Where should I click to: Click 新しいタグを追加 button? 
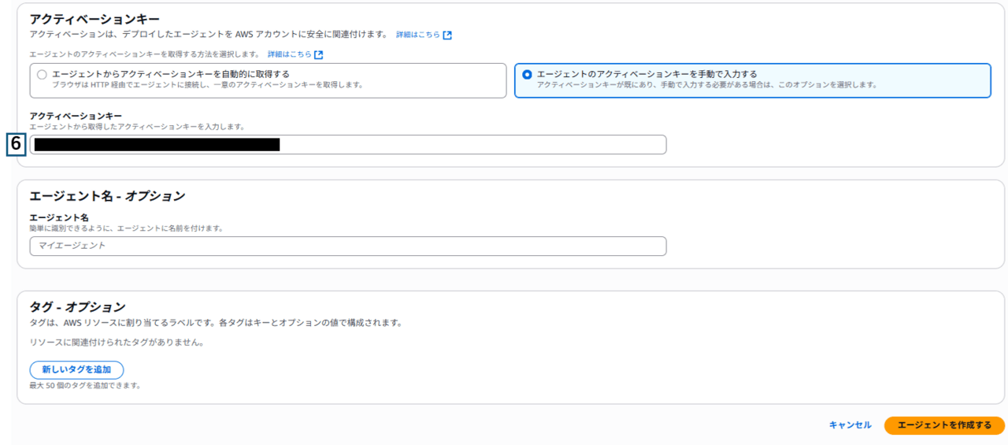point(76,370)
